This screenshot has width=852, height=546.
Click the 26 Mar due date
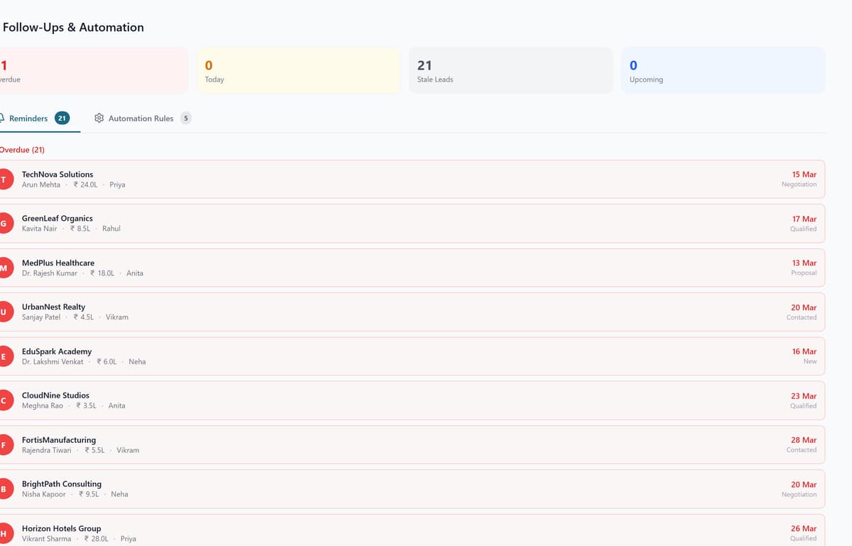804,528
